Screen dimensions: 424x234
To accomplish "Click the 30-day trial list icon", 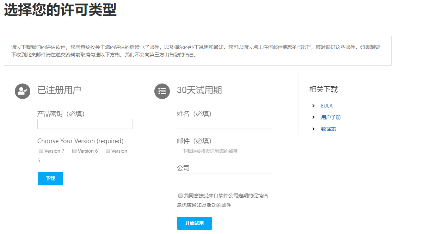I will pos(162,91).
